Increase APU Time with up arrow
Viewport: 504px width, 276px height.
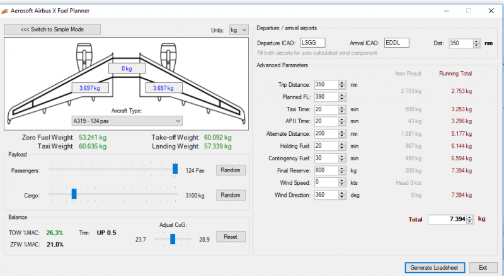click(x=342, y=119)
